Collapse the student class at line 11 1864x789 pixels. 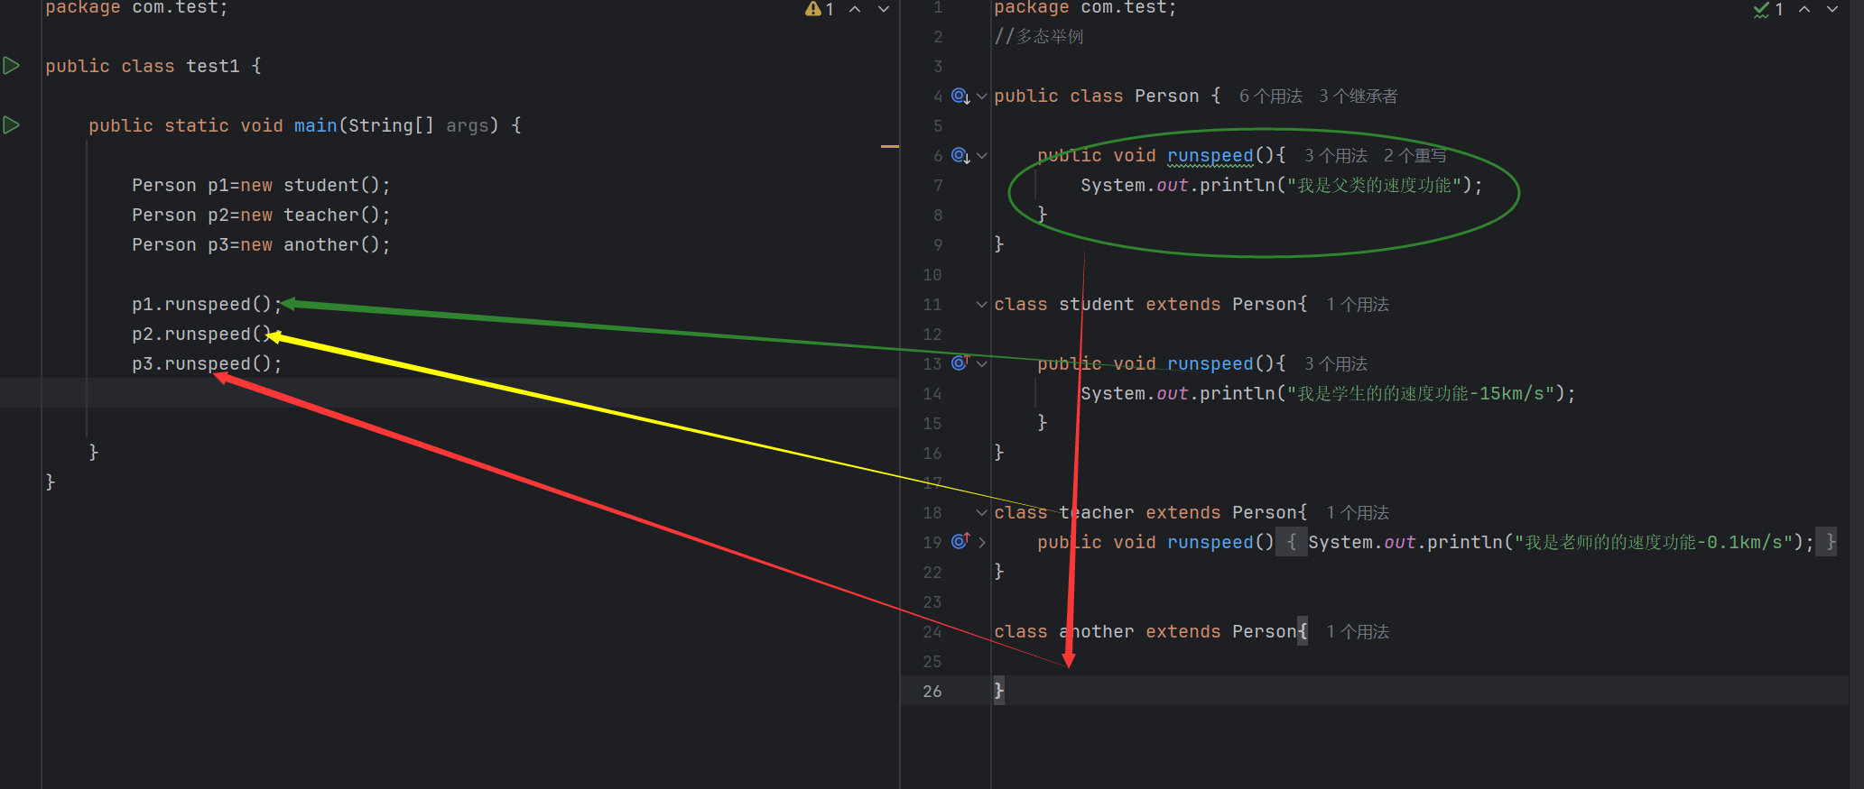pos(982,305)
